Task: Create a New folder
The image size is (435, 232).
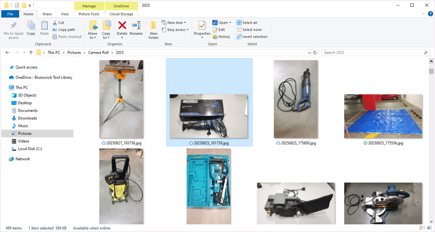Action: (154, 30)
